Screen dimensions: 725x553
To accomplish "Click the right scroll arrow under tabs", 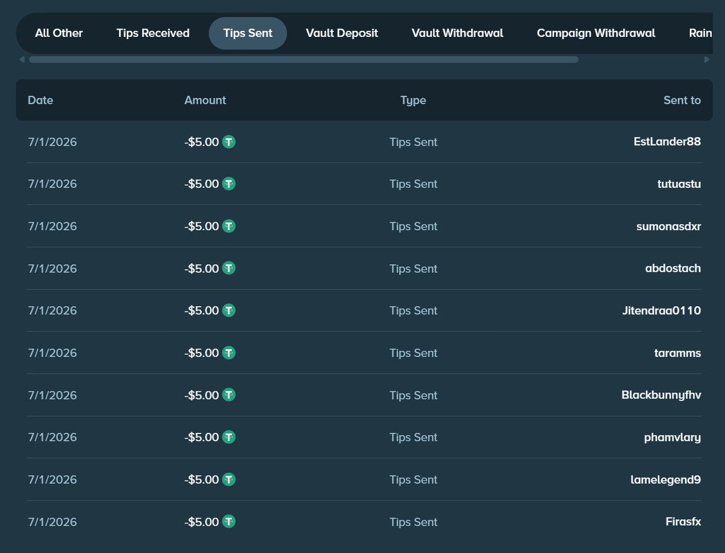I will point(707,59).
